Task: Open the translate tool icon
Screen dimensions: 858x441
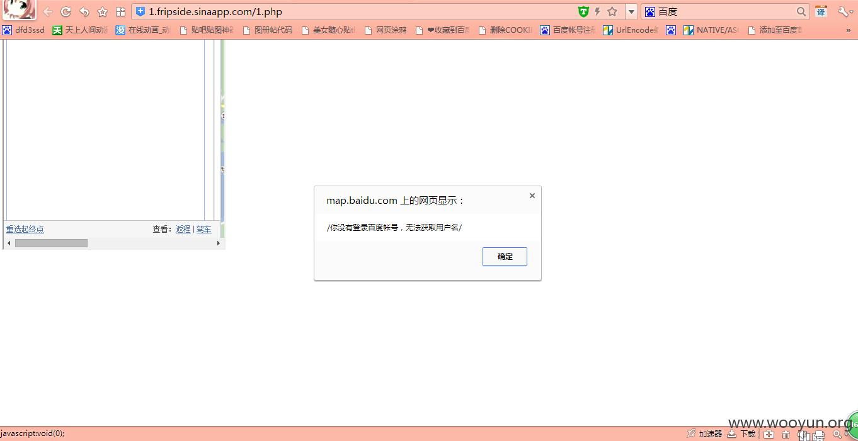Action: 821,12
